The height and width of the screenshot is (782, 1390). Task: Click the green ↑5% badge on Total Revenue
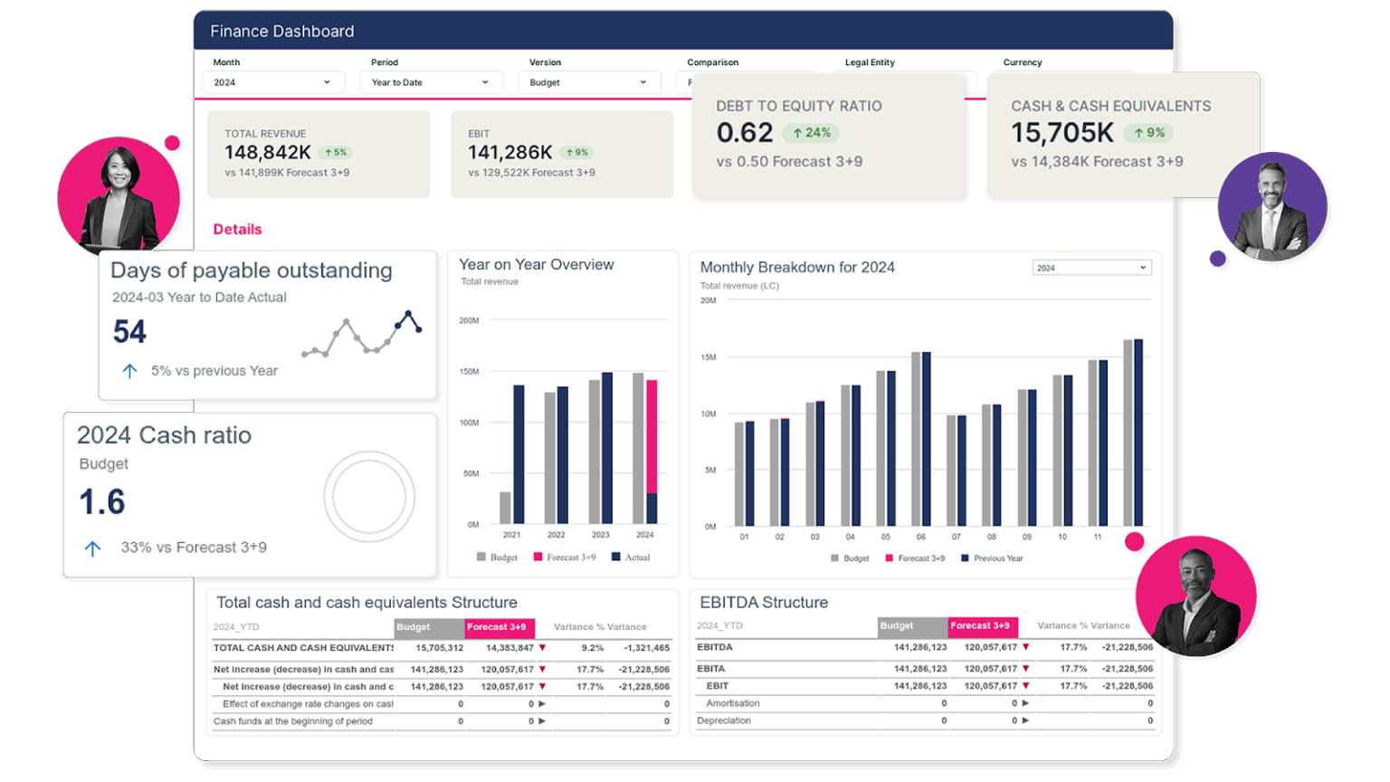(x=333, y=152)
